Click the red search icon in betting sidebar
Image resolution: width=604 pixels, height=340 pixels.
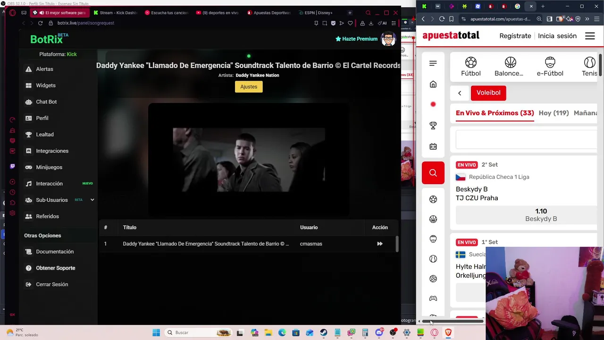tap(433, 173)
